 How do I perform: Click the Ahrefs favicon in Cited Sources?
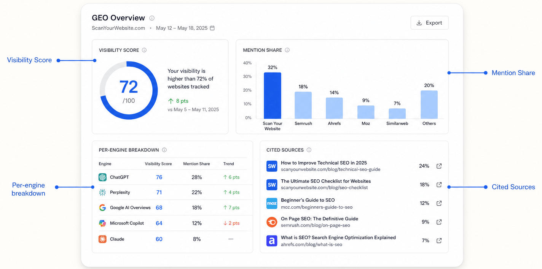click(272, 241)
